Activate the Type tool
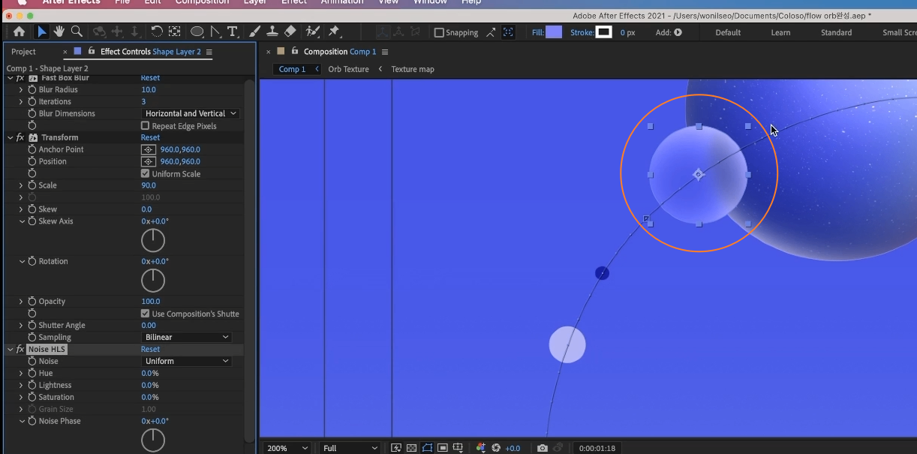917x454 pixels. click(x=233, y=32)
